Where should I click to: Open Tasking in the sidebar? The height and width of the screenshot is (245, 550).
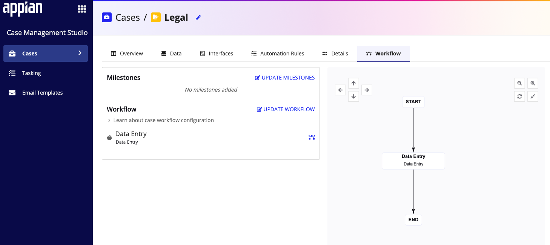[46, 73]
